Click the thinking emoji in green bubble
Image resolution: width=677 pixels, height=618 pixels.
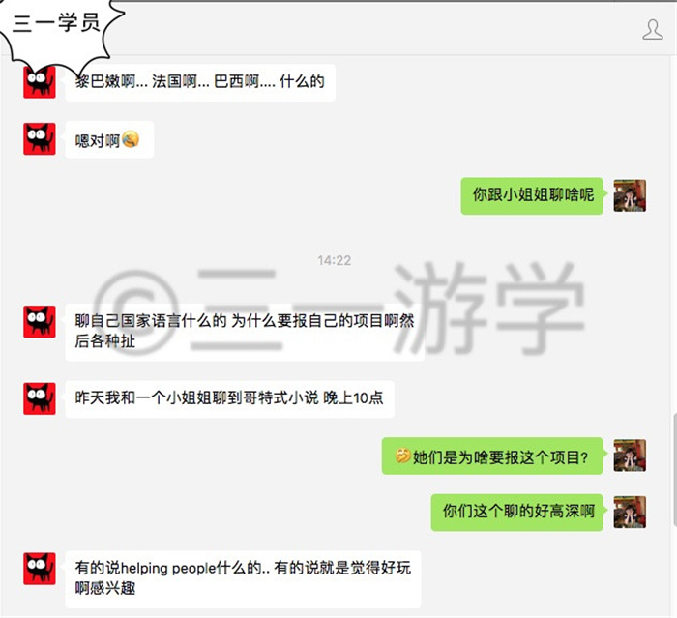(x=402, y=456)
